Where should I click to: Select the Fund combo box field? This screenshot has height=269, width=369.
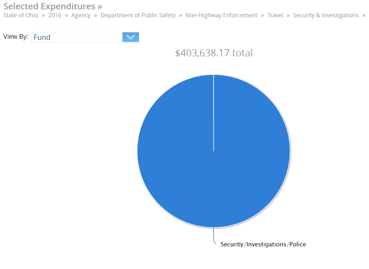point(75,37)
